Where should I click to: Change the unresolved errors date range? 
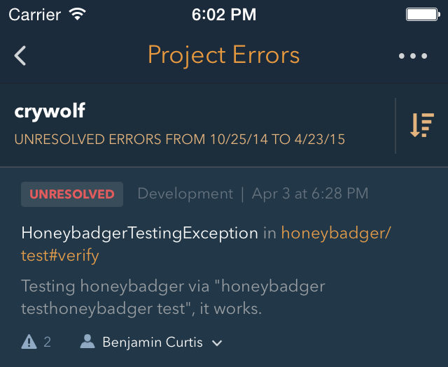[180, 139]
